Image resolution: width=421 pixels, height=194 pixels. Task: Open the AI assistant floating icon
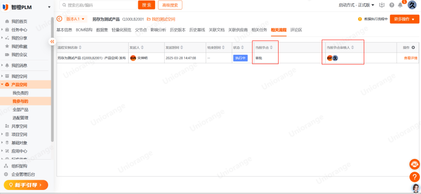[x=414, y=164]
